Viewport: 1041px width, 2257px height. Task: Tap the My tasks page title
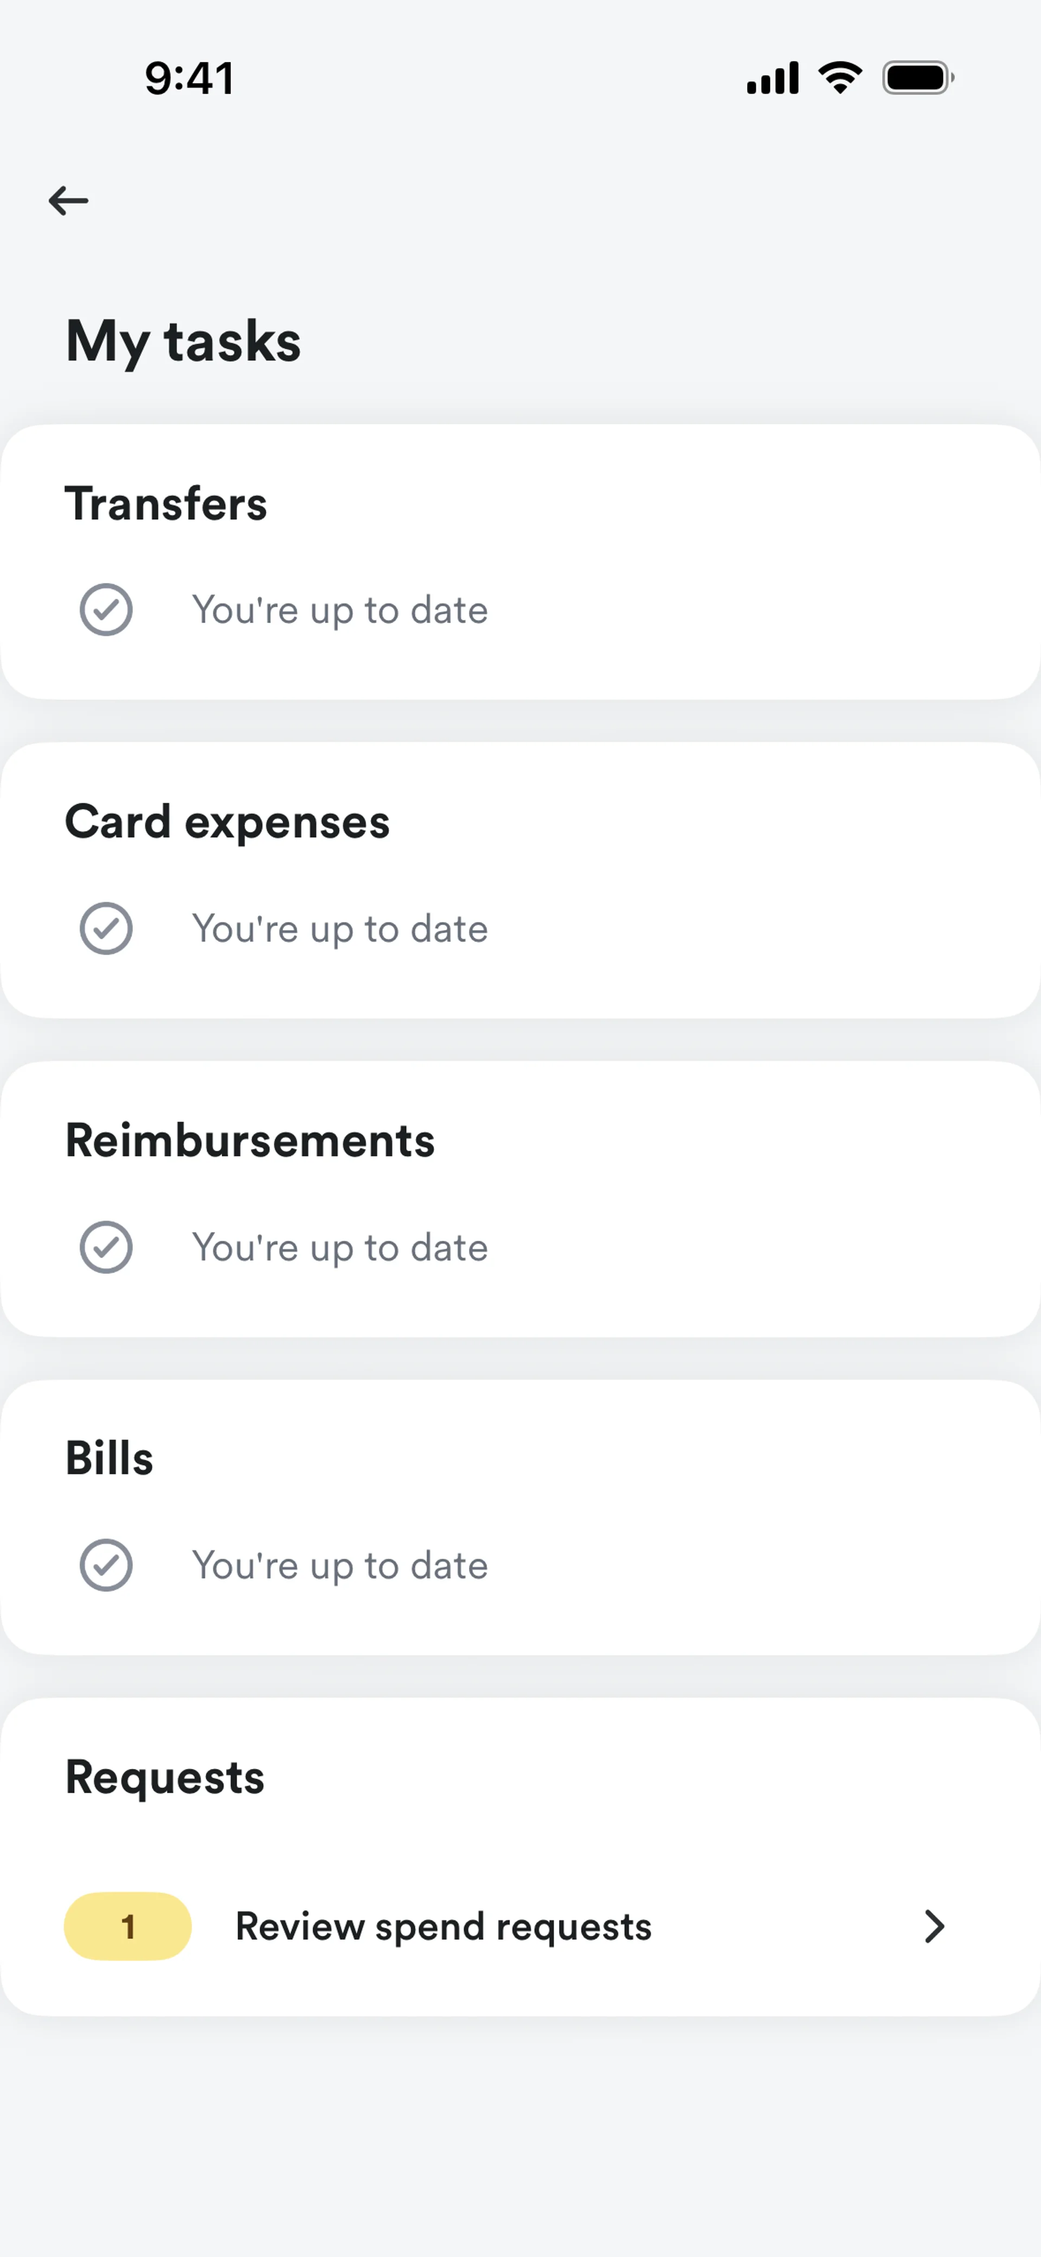coord(183,341)
